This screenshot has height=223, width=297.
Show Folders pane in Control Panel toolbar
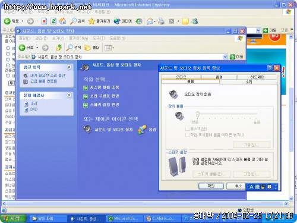(92, 48)
